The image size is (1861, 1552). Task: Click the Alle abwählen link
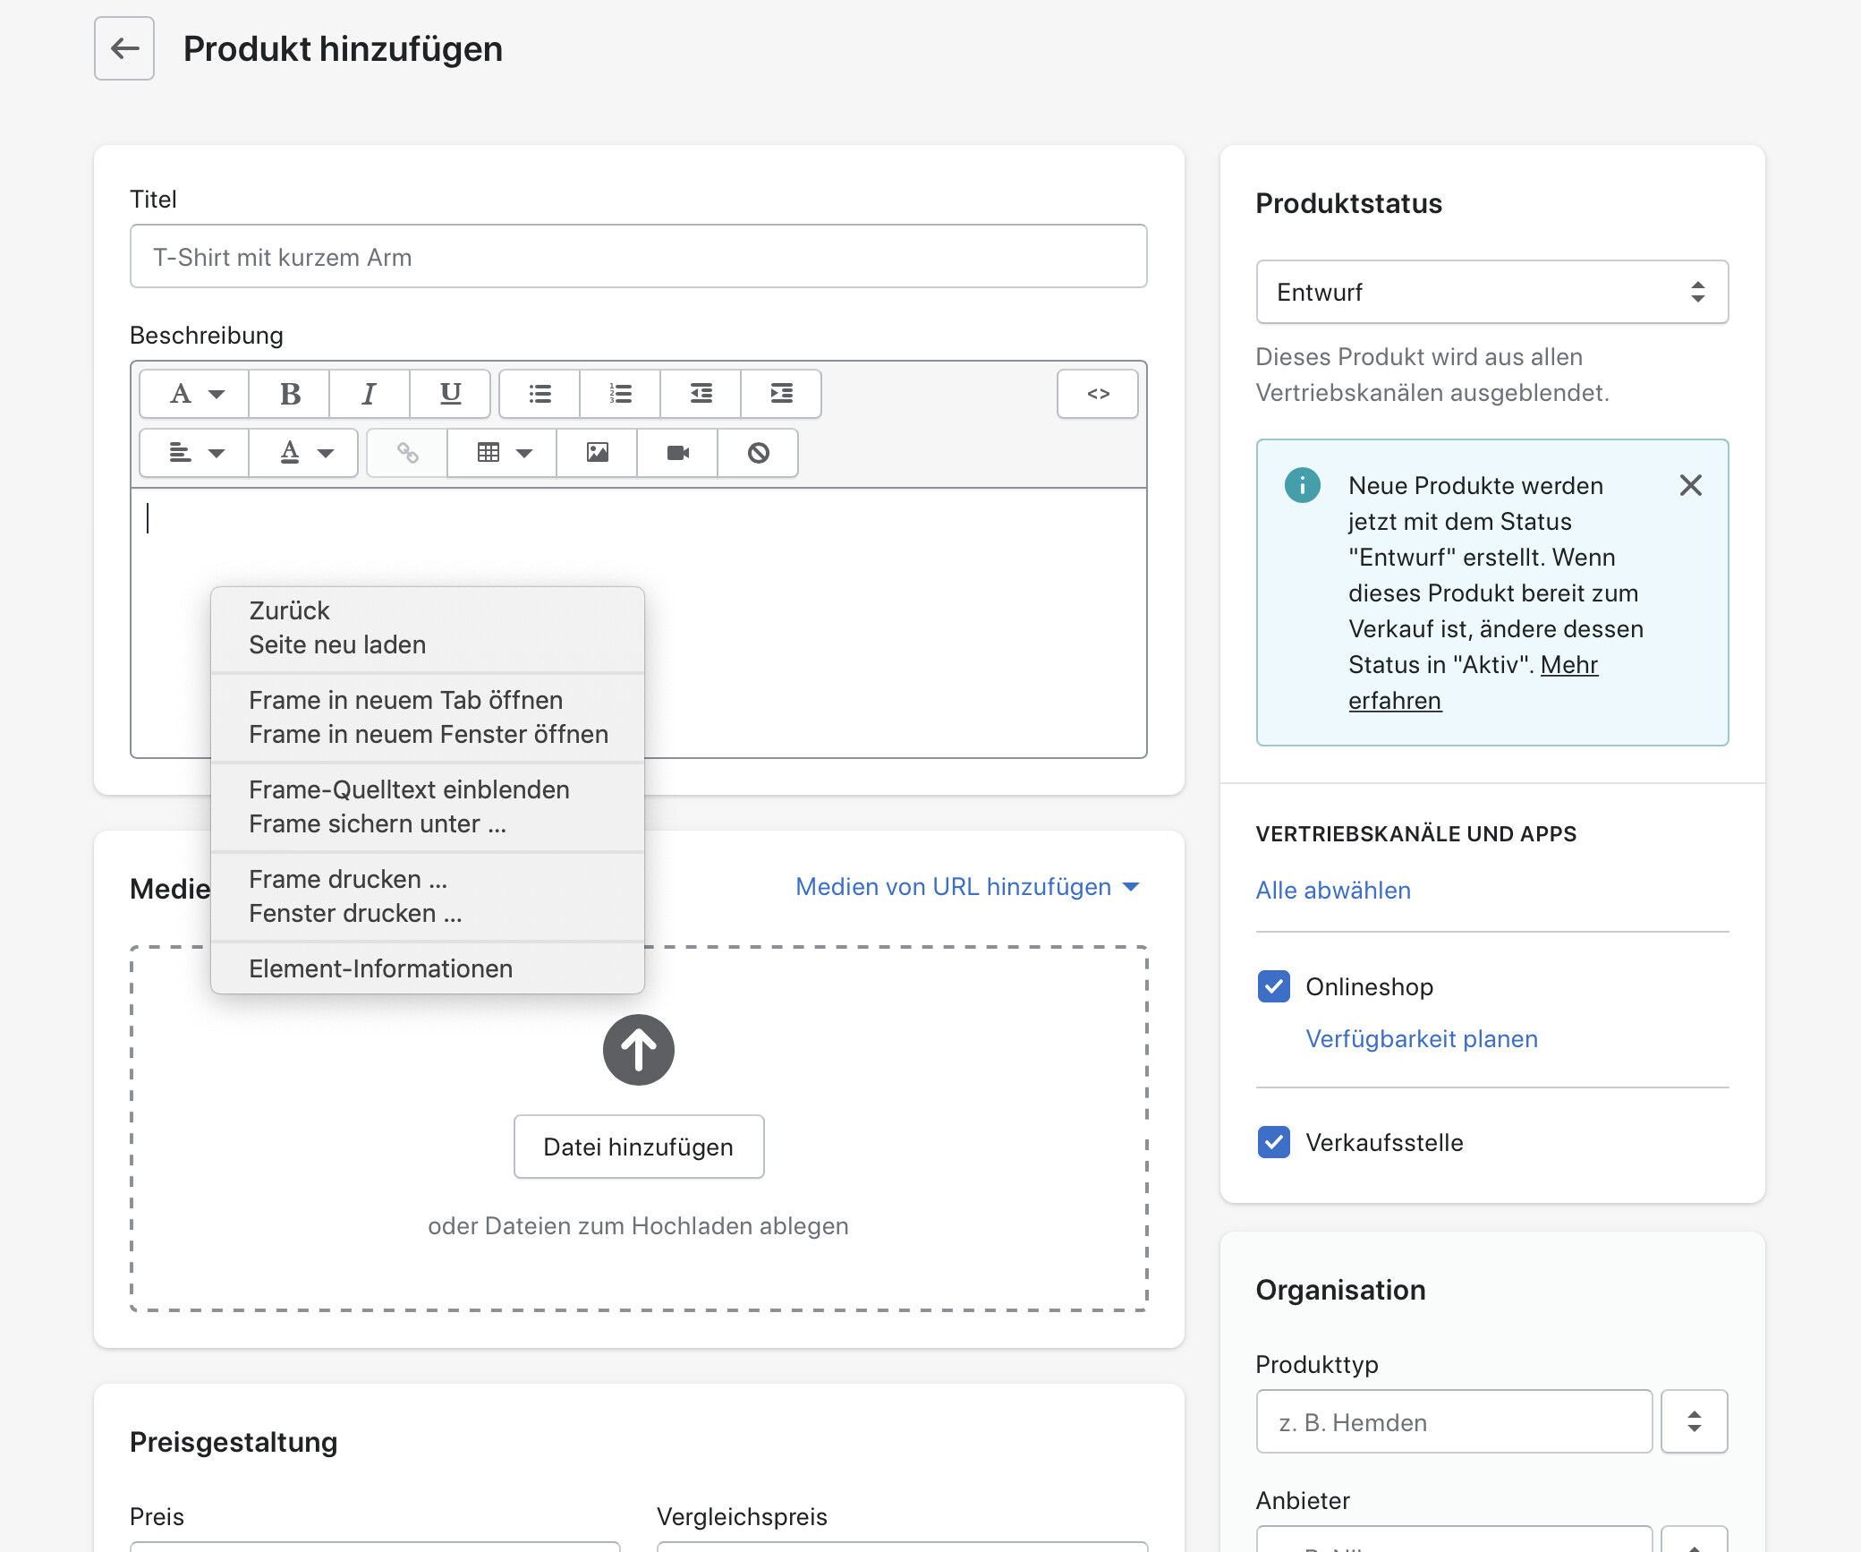[x=1333, y=890]
